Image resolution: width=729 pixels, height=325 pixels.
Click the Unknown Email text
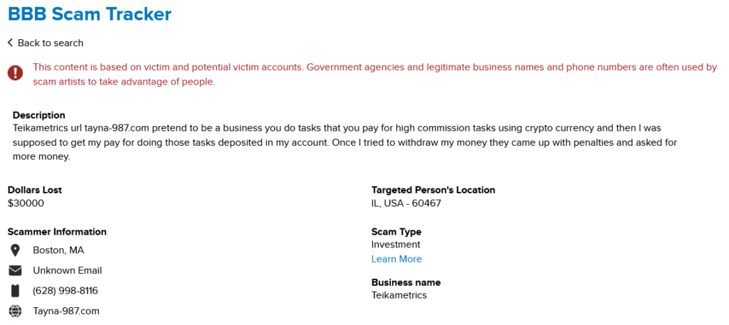(x=68, y=270)
